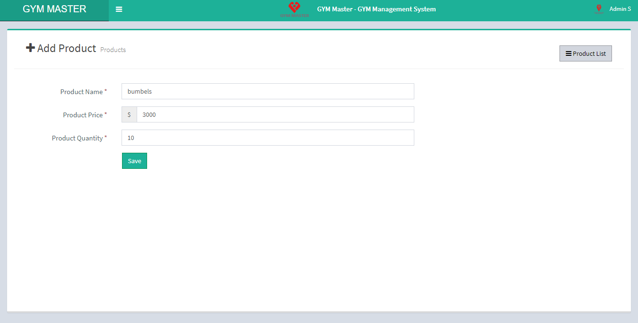Screen dimensions: 638x323
Task: Open the Admin S user menu
Action: tap(620, 9)
